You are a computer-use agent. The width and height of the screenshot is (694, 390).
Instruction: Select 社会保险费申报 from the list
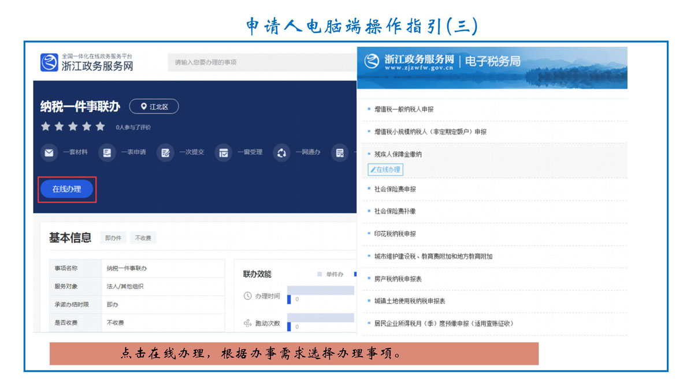point(395,189)
